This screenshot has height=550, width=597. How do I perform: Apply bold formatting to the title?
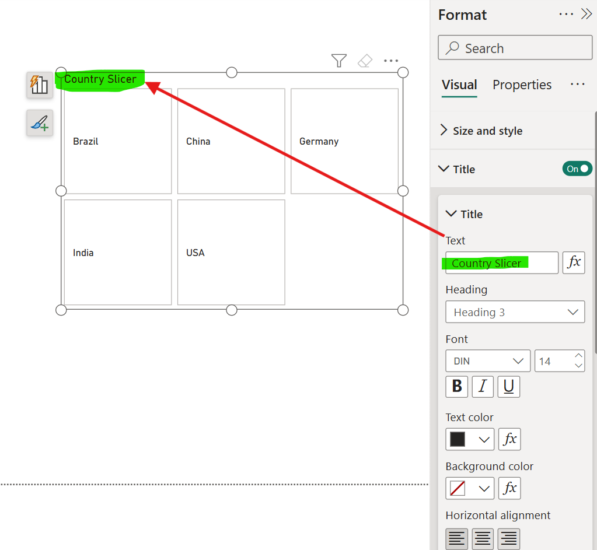[x=457, y=386]
